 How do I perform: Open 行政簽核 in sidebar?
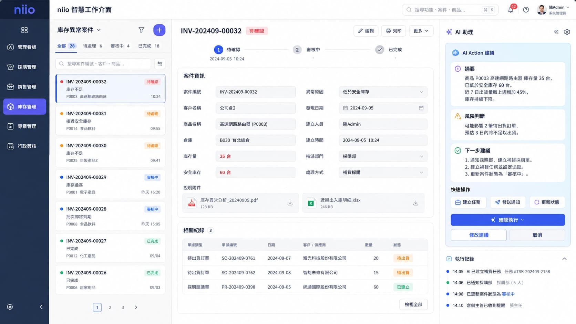[x=24, y=146]
